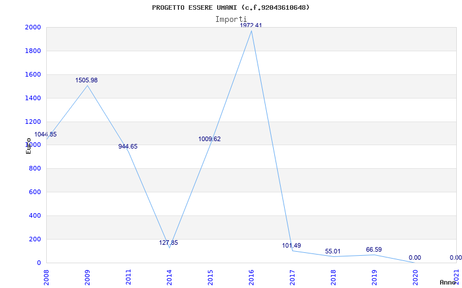Select the 1009.62 data label
The width and height of the screenshot is (462, 288).
[209, 139]
